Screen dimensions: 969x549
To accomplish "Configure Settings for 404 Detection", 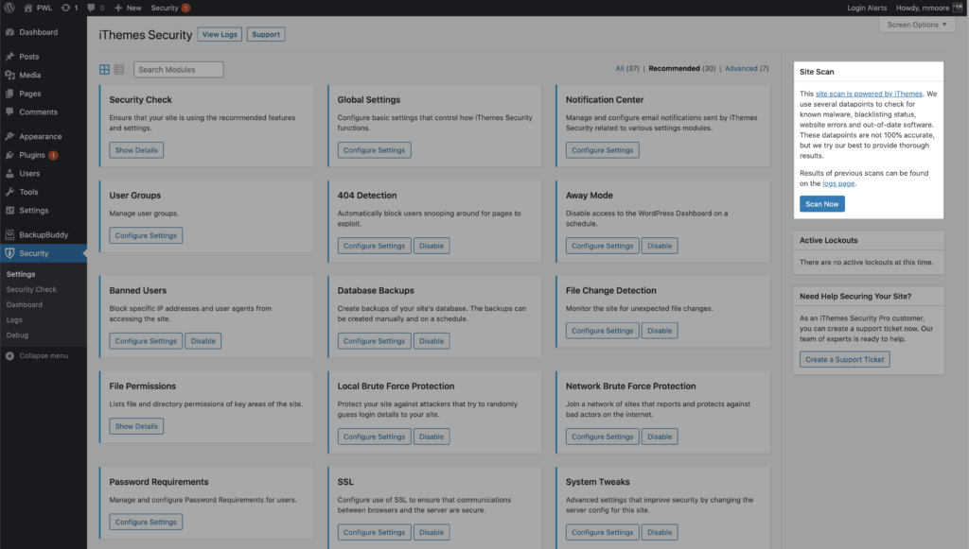I will (x=375, y=246).
